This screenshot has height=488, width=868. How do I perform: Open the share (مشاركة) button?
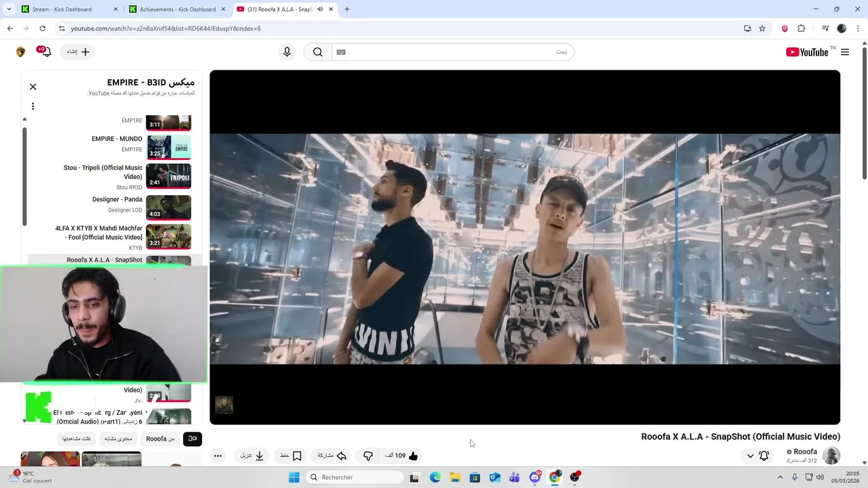(x=332, y=456)
